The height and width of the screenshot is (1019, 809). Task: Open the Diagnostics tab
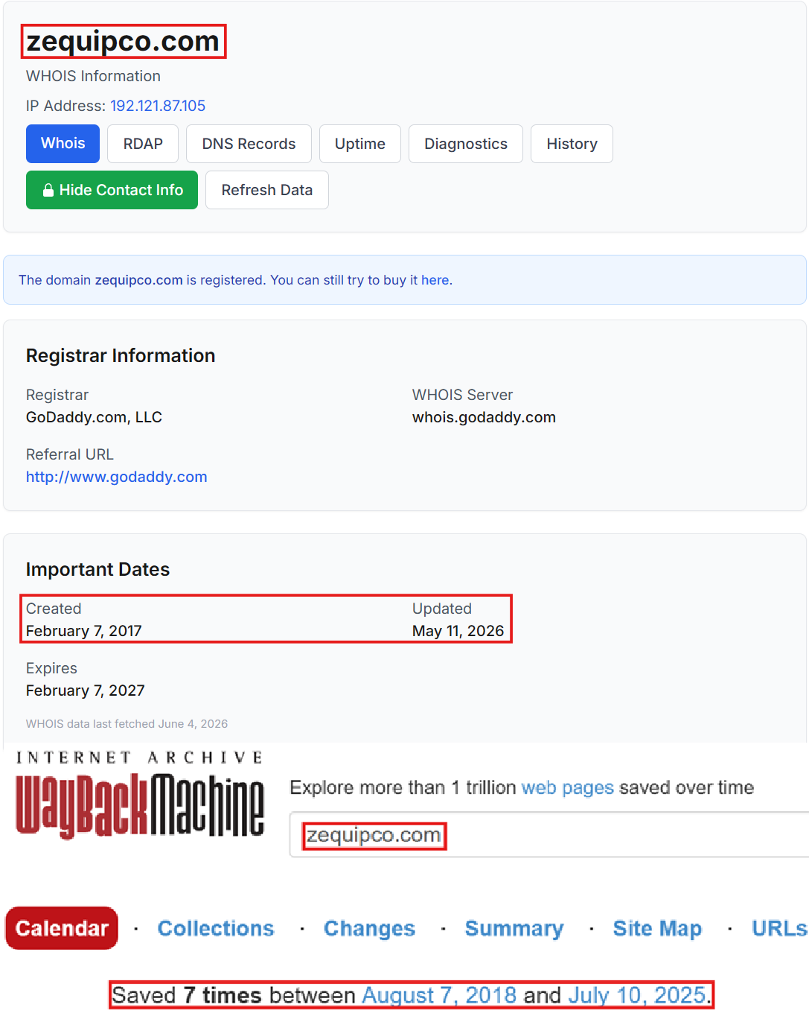(x=466, y=144)
